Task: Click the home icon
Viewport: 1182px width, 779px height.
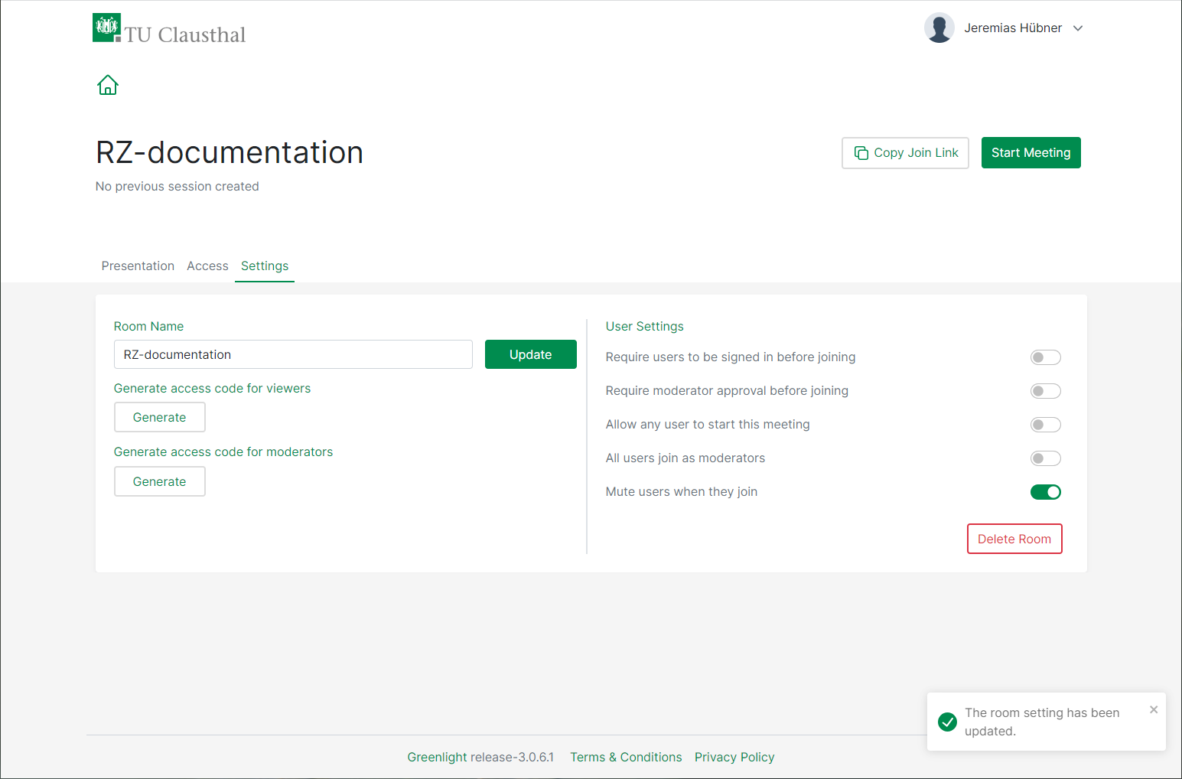Action: coord(108,85)
